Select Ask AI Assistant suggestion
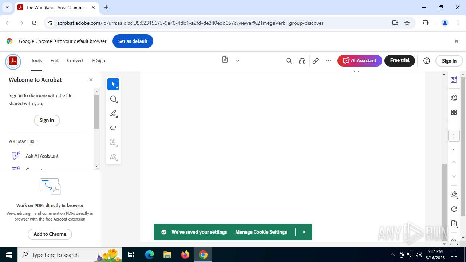Viewport: 466px width, 262px height. click(42, 156)
